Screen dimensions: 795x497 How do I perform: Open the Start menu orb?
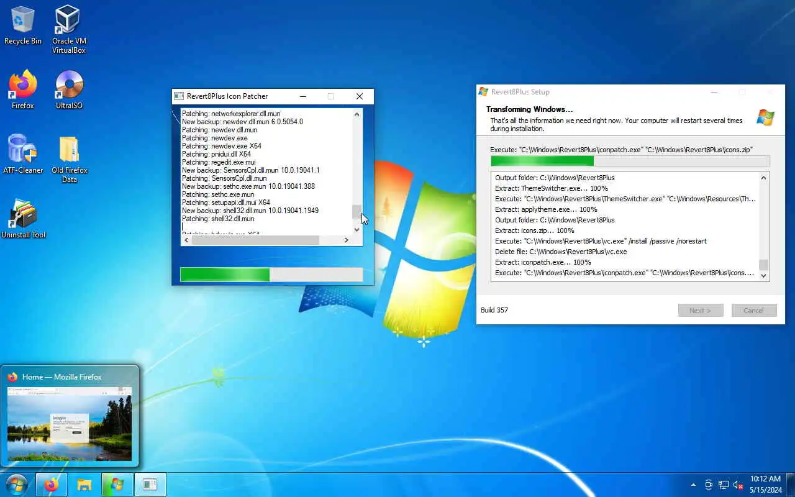(x=16, y=485)
